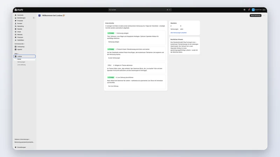Click the Onlineshop store icon

[x=15, y=47]
